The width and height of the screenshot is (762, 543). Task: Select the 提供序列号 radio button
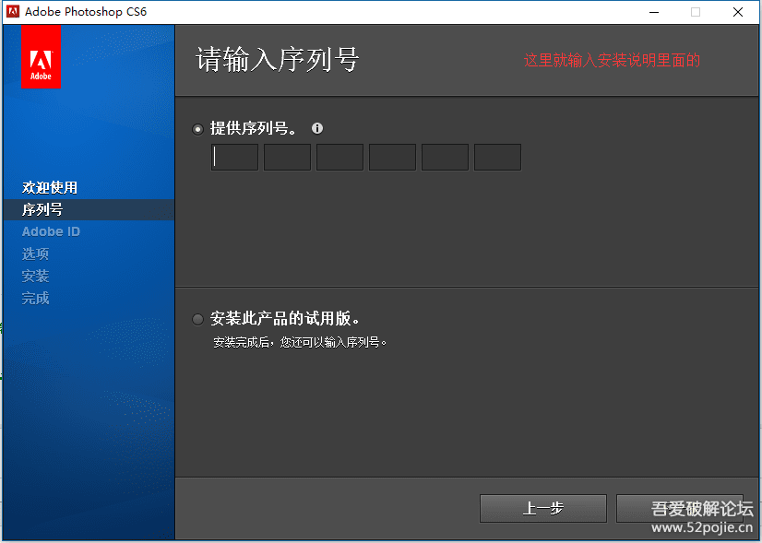point(197,130)
